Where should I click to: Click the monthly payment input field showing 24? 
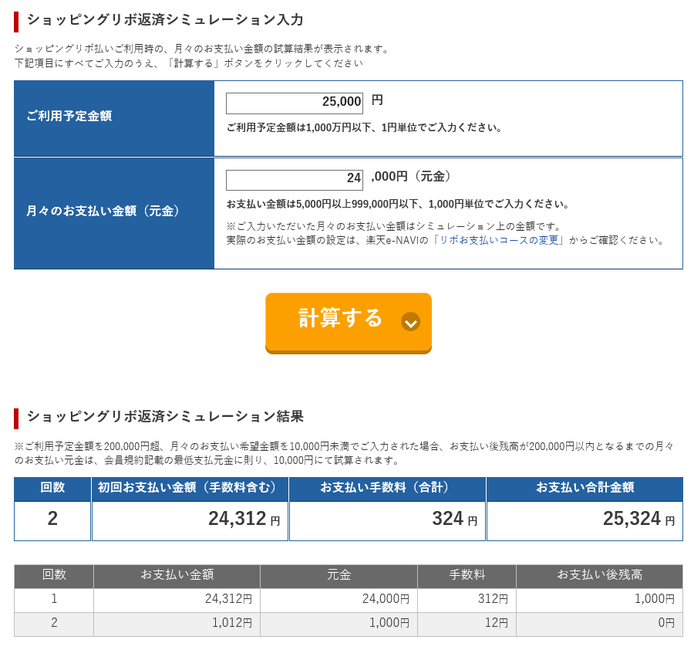[x=295, y=180]
